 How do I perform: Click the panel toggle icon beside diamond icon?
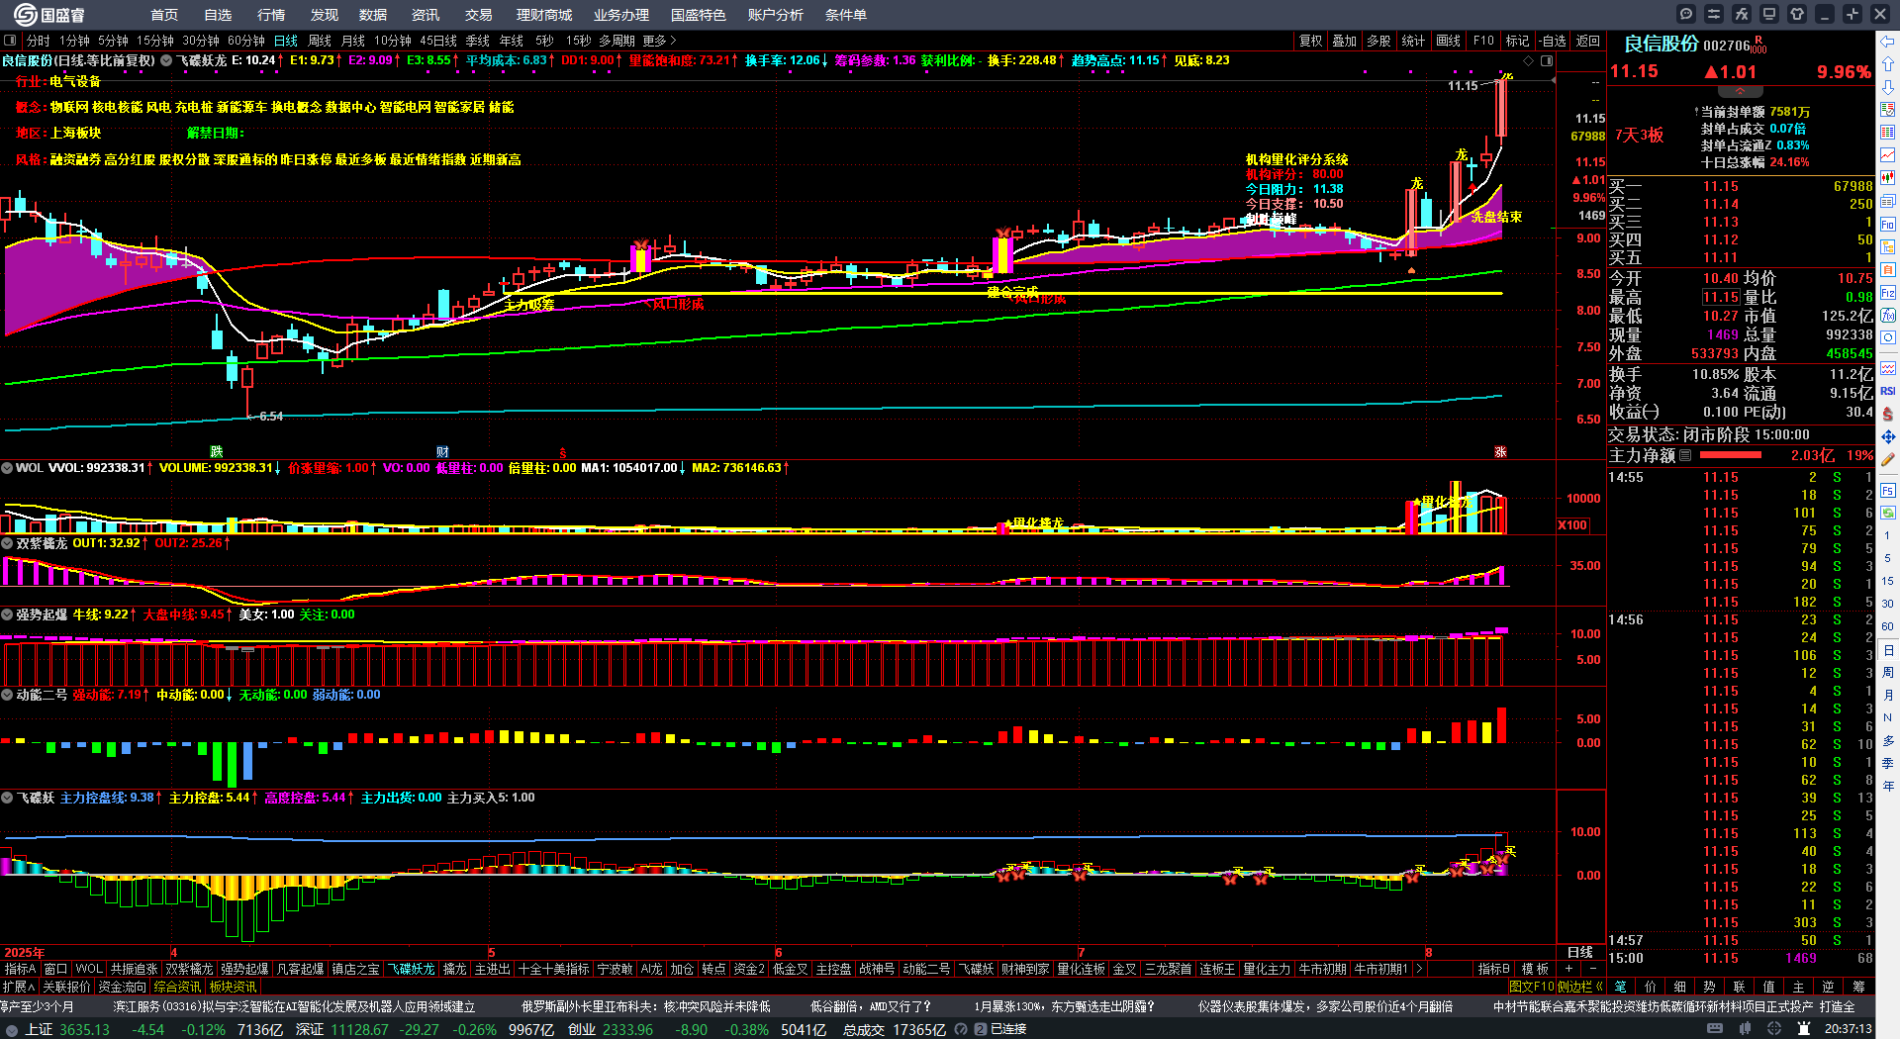pyautogui.click(x=1547, y=60)
